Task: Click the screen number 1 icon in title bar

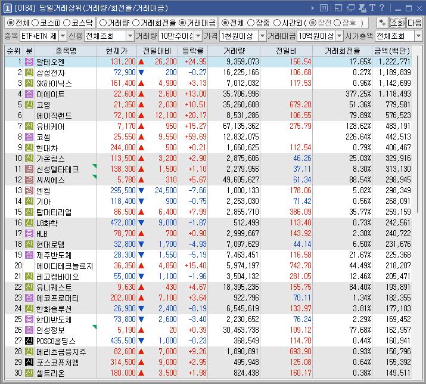Action: [7, 8]
